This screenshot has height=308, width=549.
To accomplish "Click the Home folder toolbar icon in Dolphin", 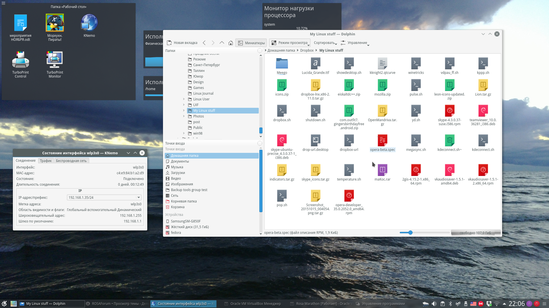I will (x=230, y=43).
